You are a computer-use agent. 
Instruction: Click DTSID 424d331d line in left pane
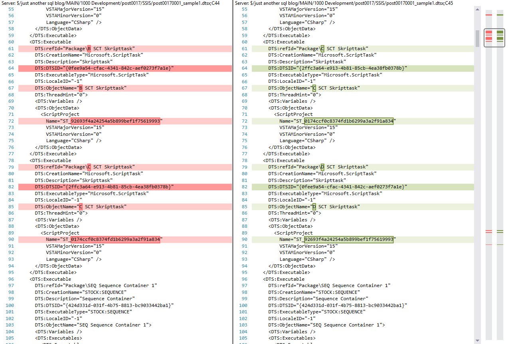104,305
